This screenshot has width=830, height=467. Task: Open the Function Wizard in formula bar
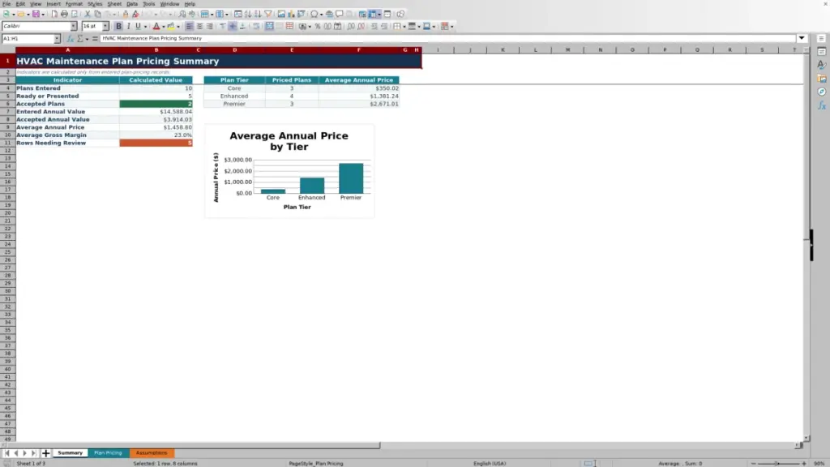70,39
